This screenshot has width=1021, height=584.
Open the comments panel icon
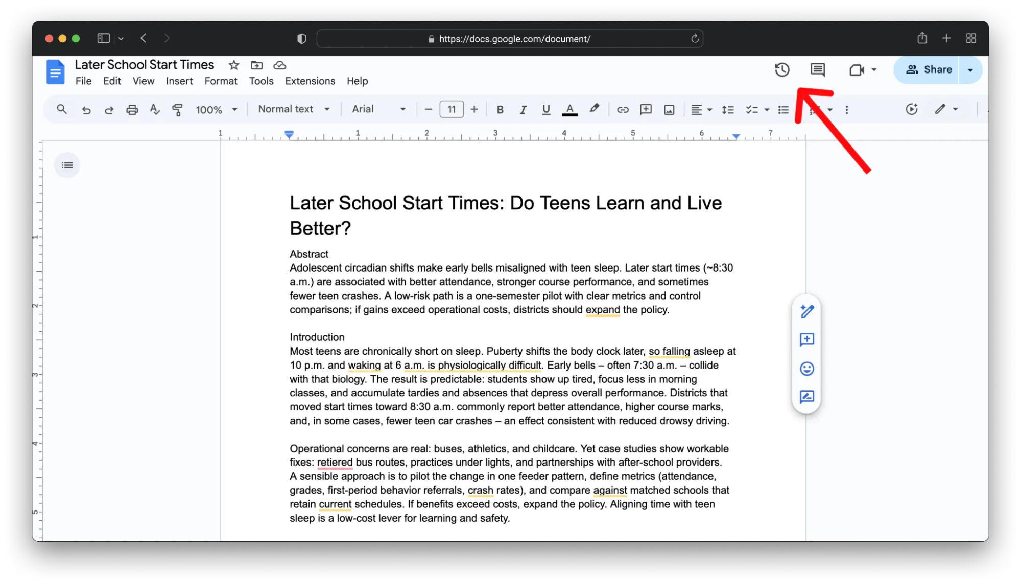point(817,70)
